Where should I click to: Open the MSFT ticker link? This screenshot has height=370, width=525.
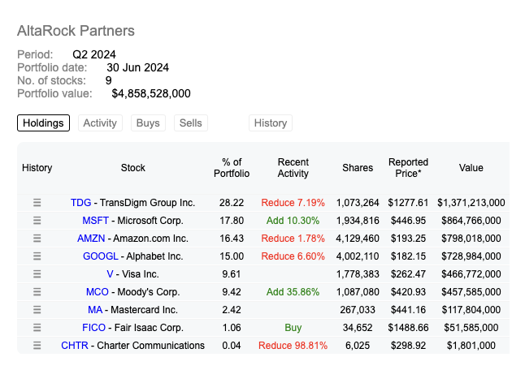[95, 221]
